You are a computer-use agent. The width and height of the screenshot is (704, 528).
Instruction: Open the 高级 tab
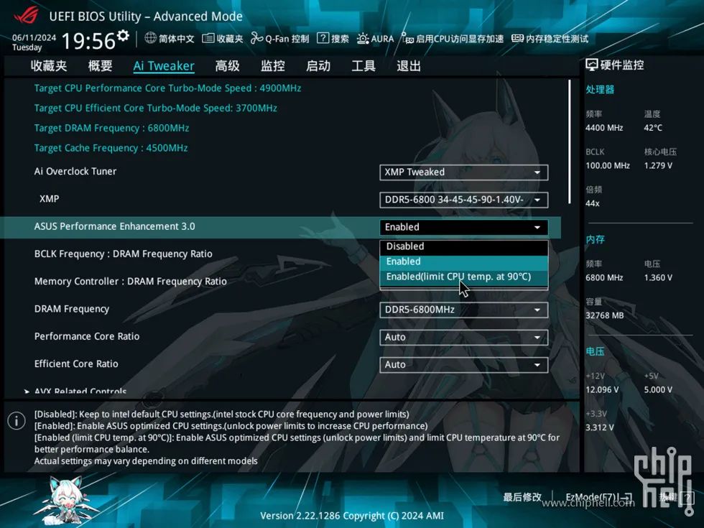coord(227,66)
